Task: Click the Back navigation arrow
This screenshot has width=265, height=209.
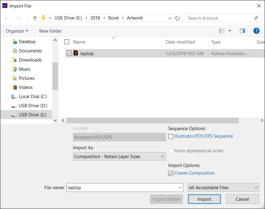Action: pos(6,18)
